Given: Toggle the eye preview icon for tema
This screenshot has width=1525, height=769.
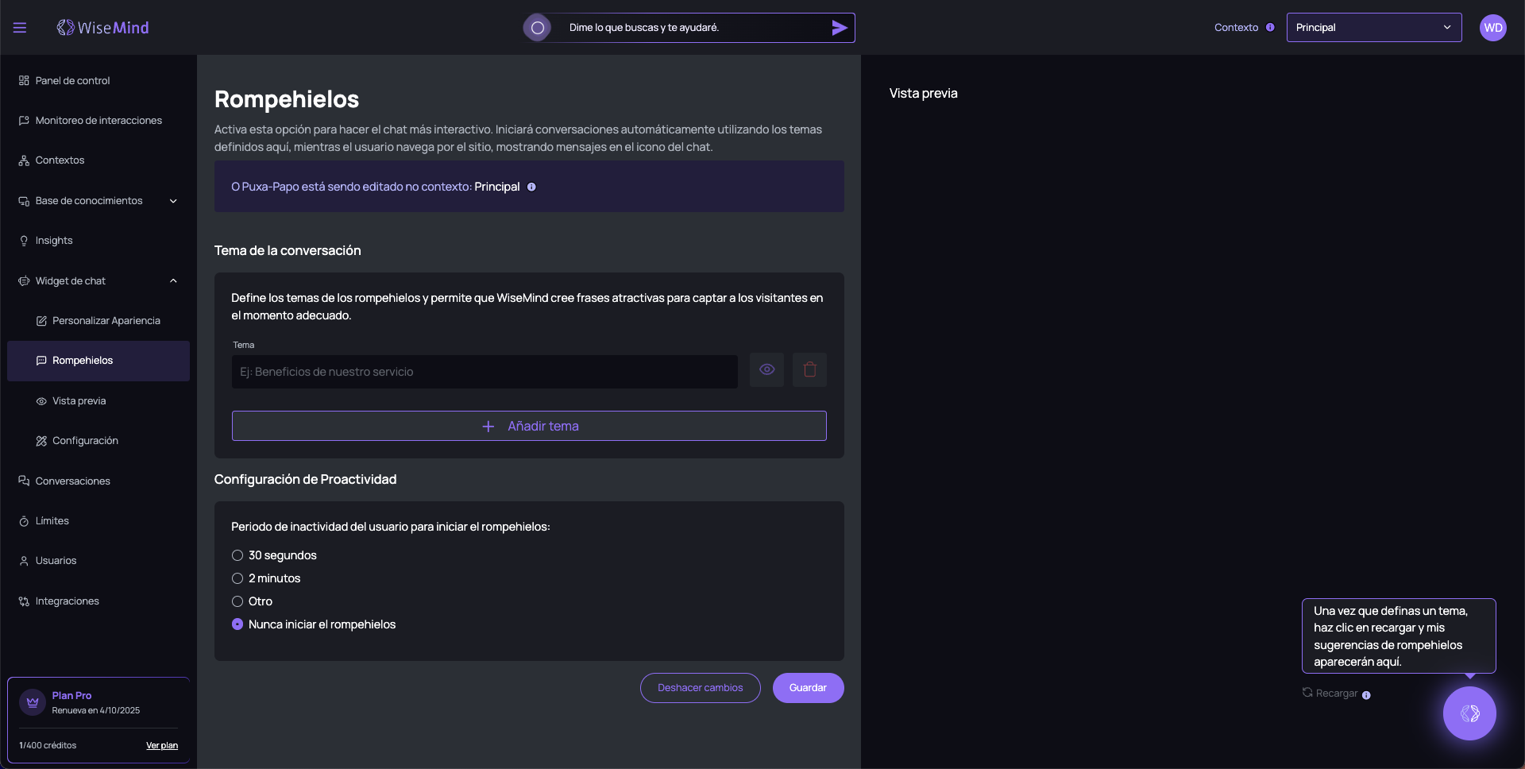Looking at the screenshot, I should point(766,370).
